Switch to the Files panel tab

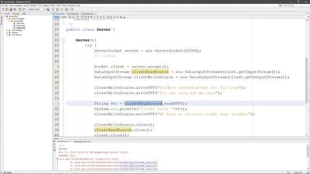tap(24, 14)
